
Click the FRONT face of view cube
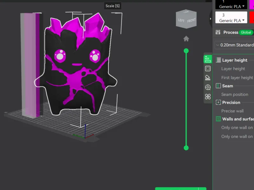[191, 21]
